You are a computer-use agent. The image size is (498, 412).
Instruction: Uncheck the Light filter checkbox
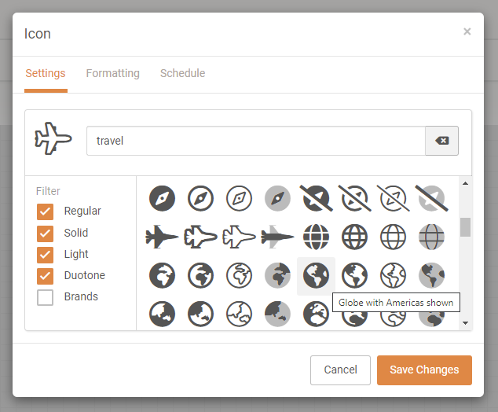click(x=45, y=255)
